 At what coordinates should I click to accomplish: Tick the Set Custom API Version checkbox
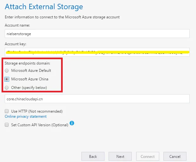click(7, 125)
